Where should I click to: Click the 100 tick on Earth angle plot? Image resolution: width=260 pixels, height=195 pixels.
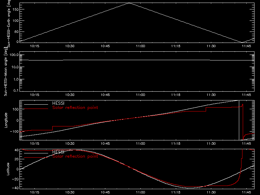tap(15, 20)
